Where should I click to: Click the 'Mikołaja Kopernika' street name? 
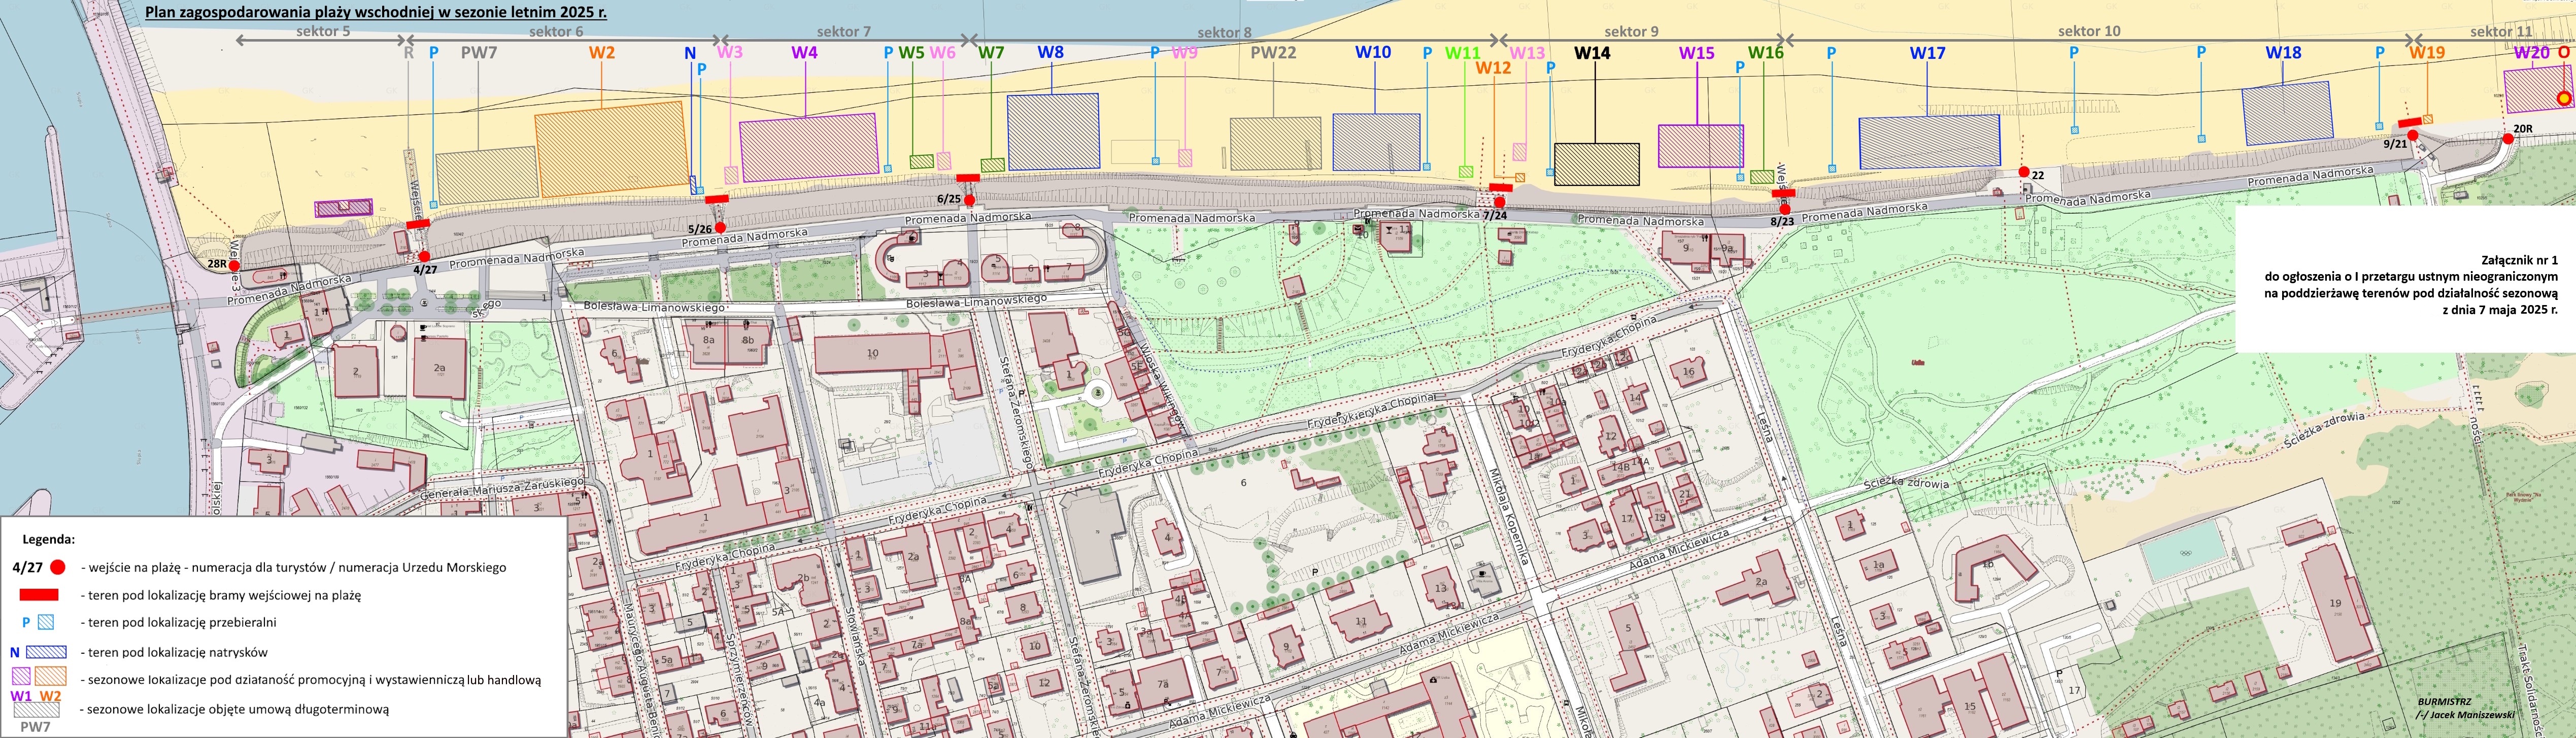pyautogui.click(x=1510, y=518)
